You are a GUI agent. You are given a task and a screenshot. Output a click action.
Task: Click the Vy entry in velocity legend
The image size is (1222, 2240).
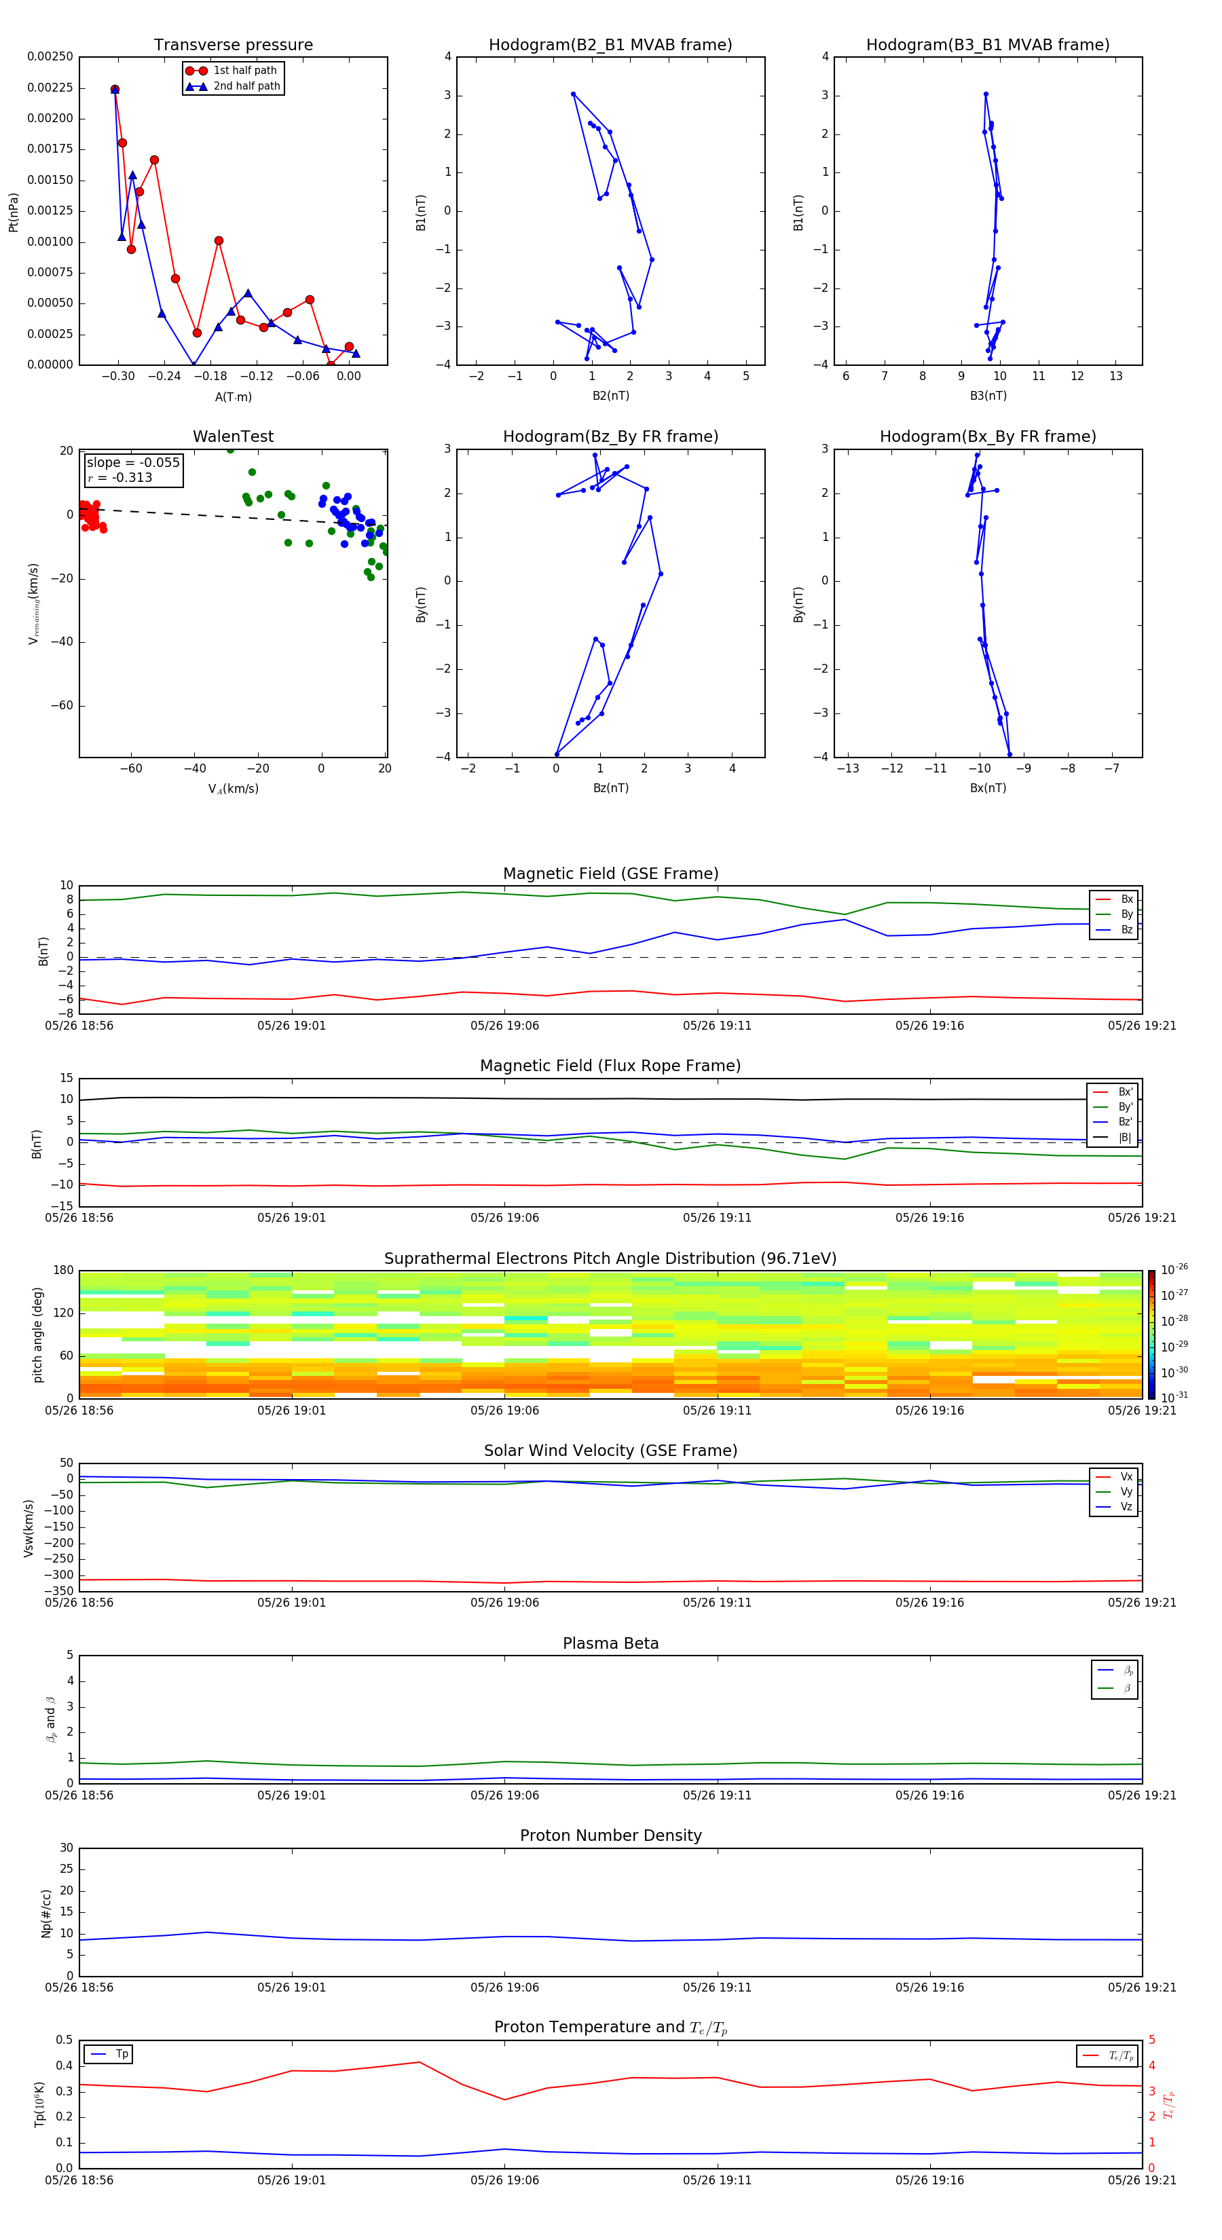(1114, 1491)
